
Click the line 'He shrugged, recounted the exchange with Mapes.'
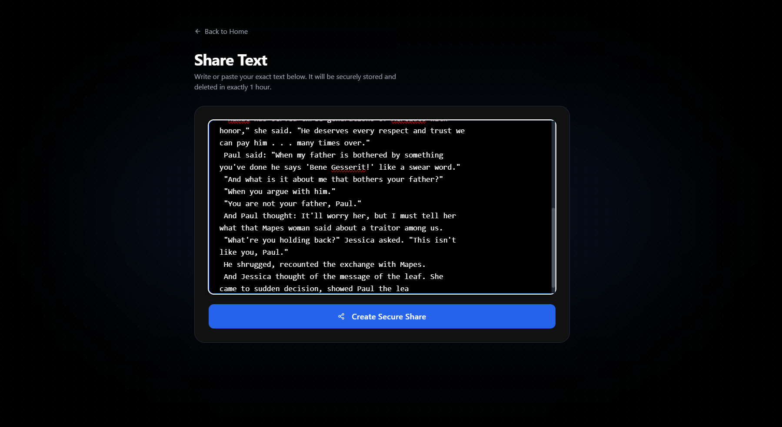tap(325, 265)
